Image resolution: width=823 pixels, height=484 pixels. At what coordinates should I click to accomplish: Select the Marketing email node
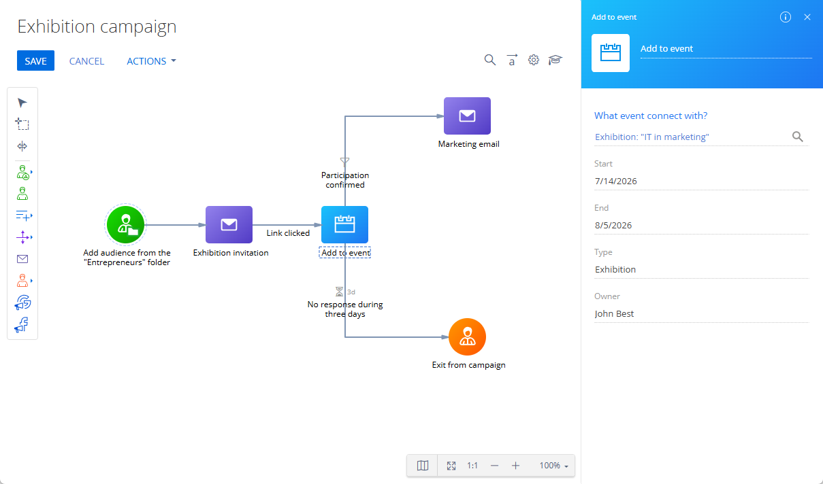(467, 116)
